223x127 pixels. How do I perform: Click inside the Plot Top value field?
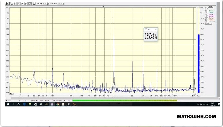pyautogui.click(x=45, y=4)
